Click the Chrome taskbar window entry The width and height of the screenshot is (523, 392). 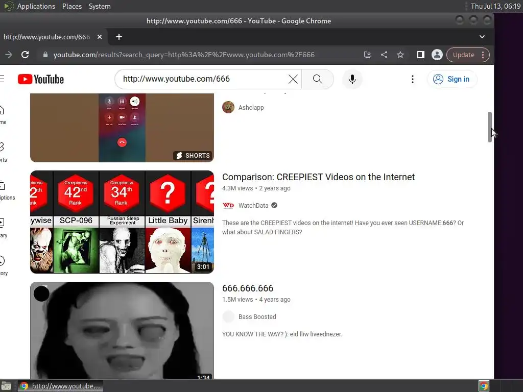60,386
